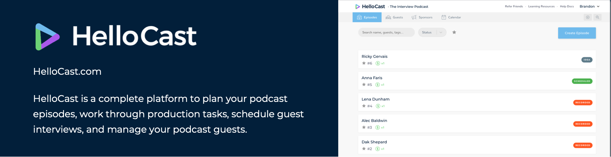Open the Help Docs link
This screenshot has height=157, width=611.
(x=567, y=6)
